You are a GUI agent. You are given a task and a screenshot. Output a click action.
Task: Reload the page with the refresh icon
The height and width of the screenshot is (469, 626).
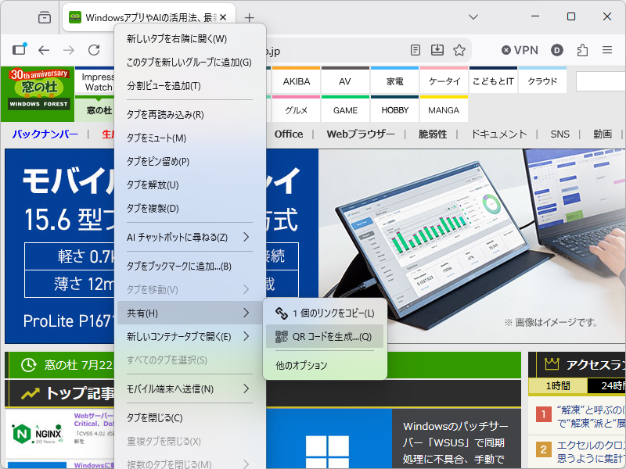94,50
